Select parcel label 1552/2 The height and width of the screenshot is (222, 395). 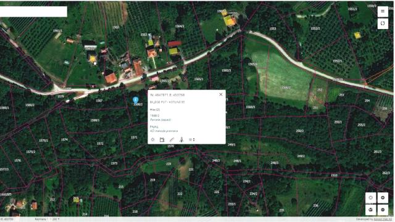[x=315, y=29]
